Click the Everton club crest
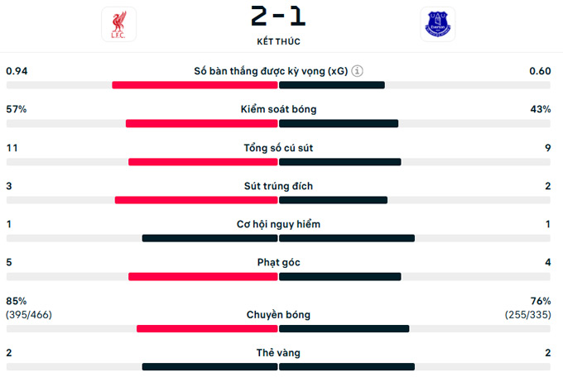The height and width of the screenshot is (377, 563). pos(437,24)
